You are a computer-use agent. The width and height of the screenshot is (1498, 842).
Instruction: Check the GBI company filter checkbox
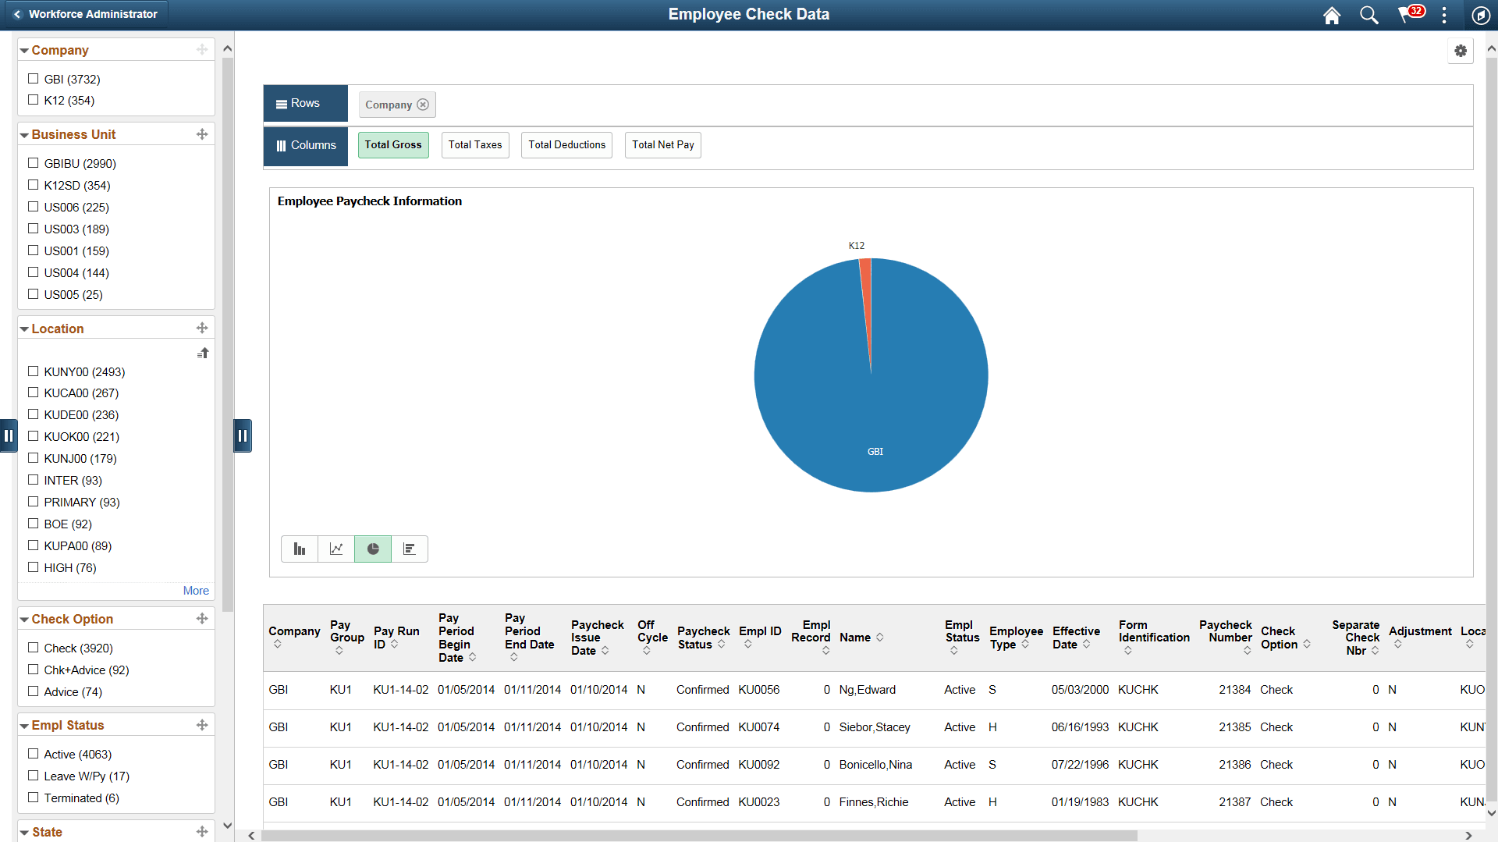33,78
